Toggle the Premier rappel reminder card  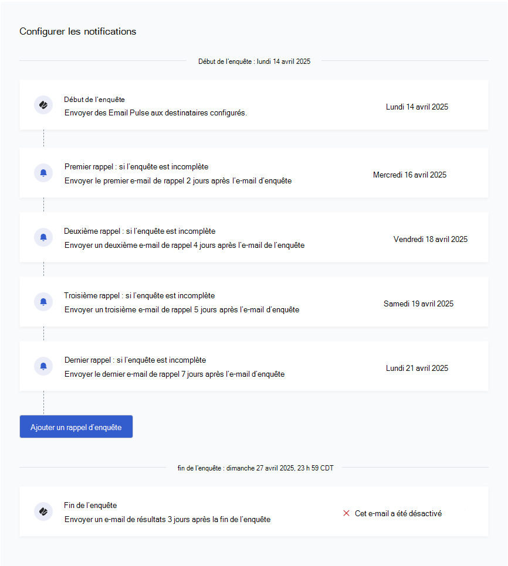click(x=253, y=173)
